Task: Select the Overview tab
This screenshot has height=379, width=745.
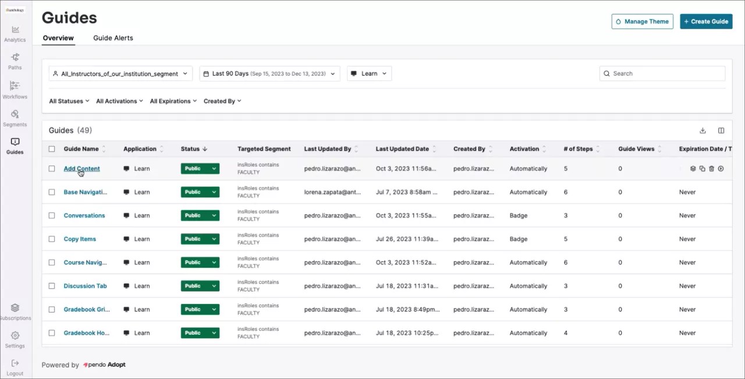Action: pyautogui.click(x=58, y=38)
